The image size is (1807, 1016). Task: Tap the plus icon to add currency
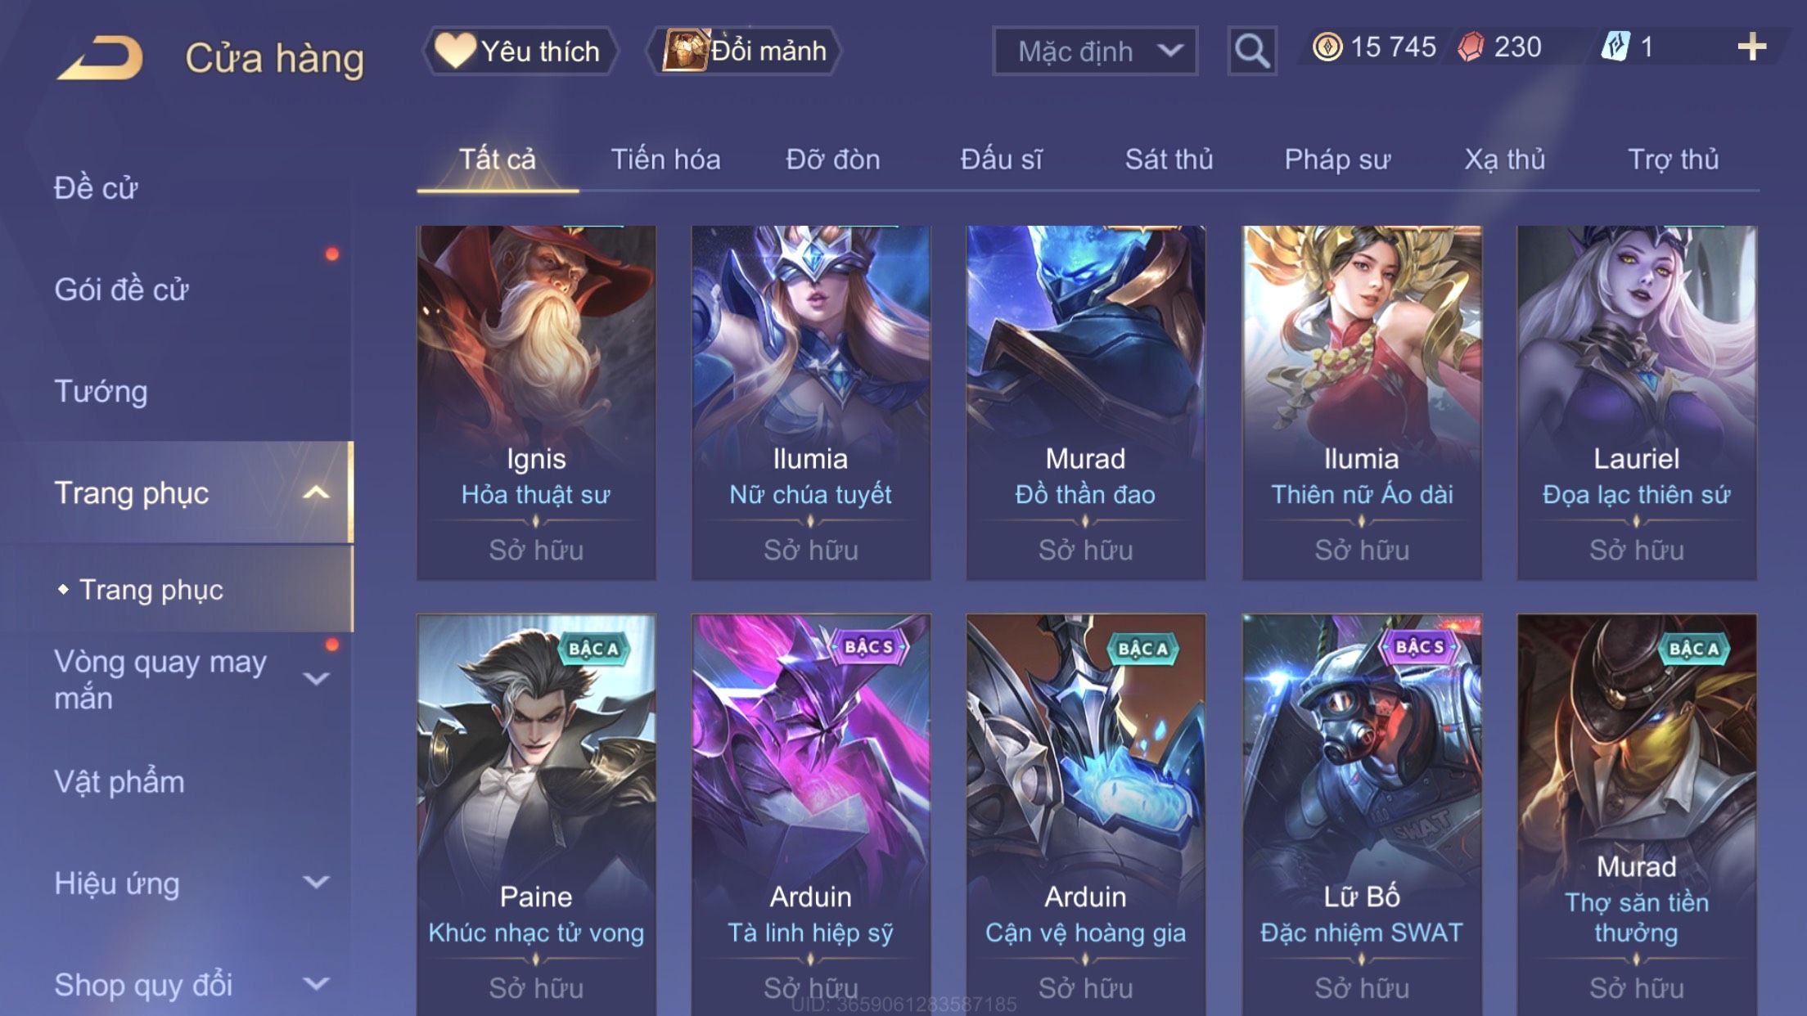point(1751,47)
